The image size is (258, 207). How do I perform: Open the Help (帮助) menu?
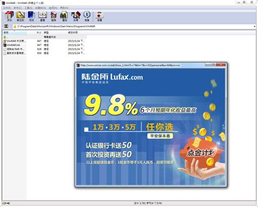pos(64,8)
